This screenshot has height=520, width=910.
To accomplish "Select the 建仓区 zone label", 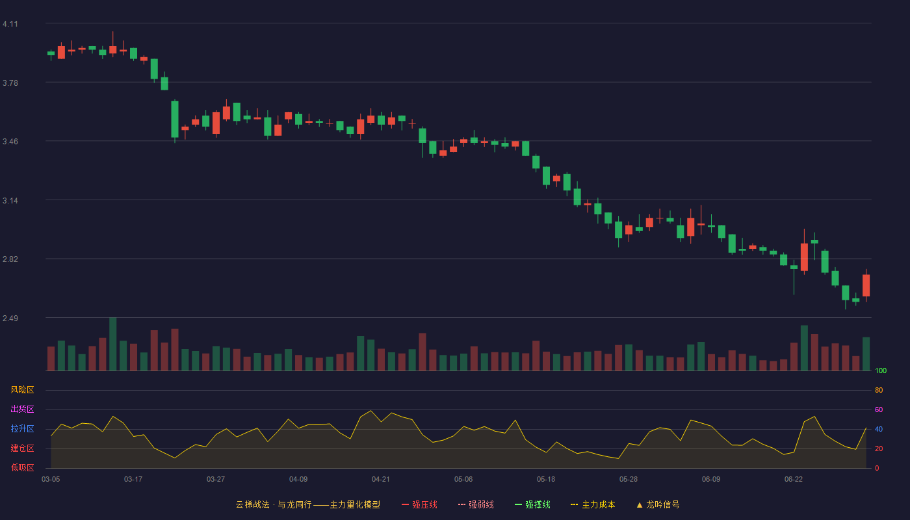I will point(22,448).
